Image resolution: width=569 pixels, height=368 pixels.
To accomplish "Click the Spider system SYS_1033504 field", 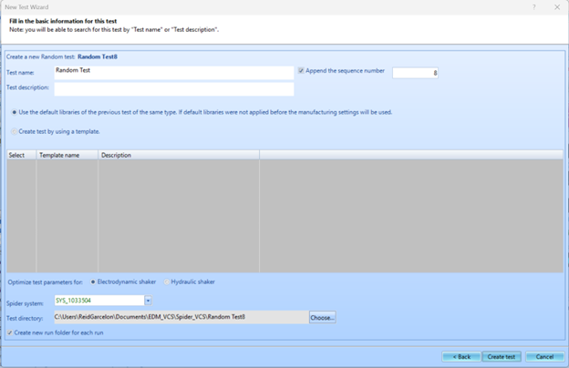I will (98, 300).
